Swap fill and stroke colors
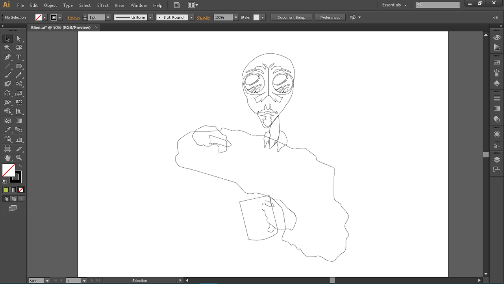This screenshot has width=504, height=284. [x=20, y=166]
